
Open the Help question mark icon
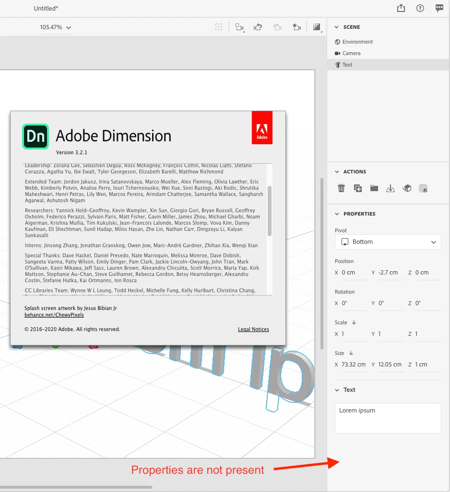pyautogui.click(x=420, y=8)
